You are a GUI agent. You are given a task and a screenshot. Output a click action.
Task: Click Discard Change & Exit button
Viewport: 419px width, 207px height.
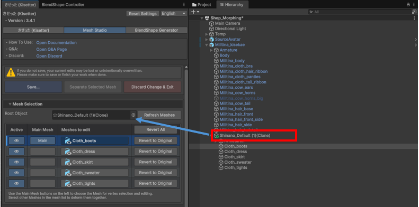[x=153, y=87]
